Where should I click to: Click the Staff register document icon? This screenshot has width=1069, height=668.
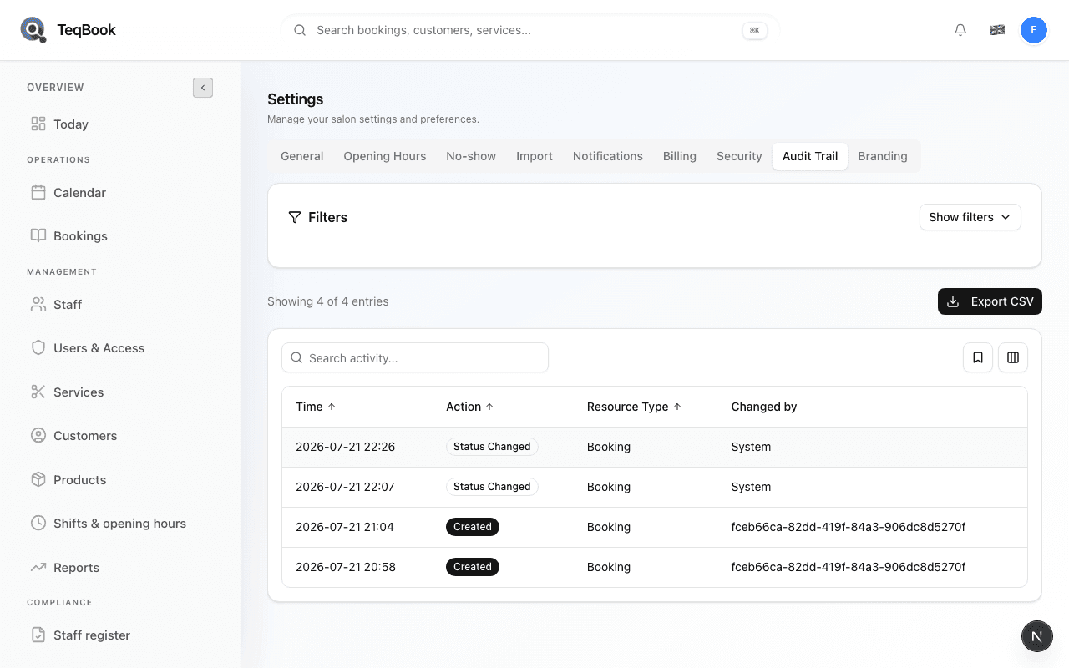pos(38,635)
